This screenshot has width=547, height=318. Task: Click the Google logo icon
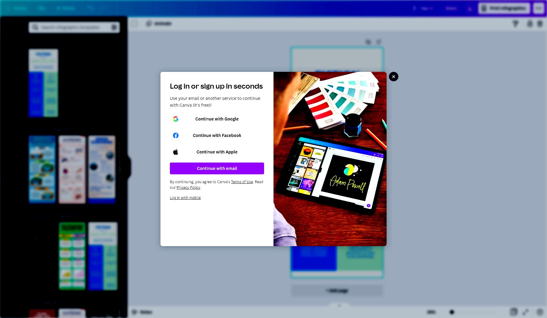pyautogui.click(x=176, y=119)
